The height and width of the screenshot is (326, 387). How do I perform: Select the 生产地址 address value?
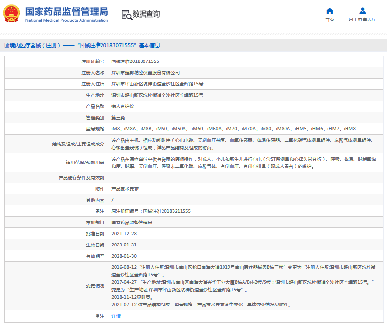click(157, 95)
